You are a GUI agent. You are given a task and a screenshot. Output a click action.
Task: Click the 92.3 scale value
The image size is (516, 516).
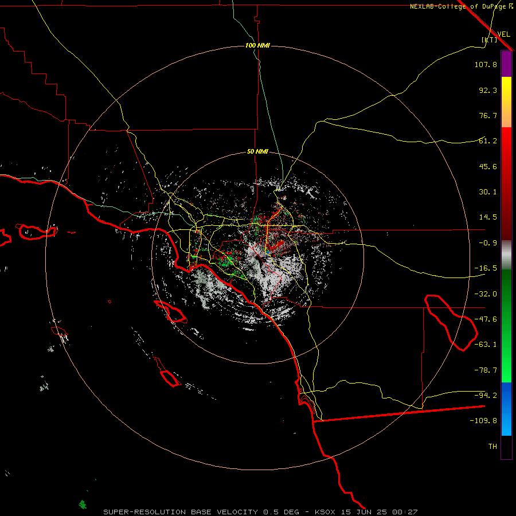click(x=488, y=90)
